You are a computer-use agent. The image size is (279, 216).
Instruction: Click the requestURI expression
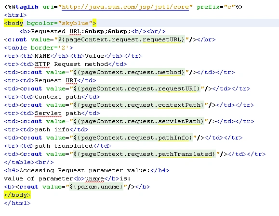(x=137, y=89)
